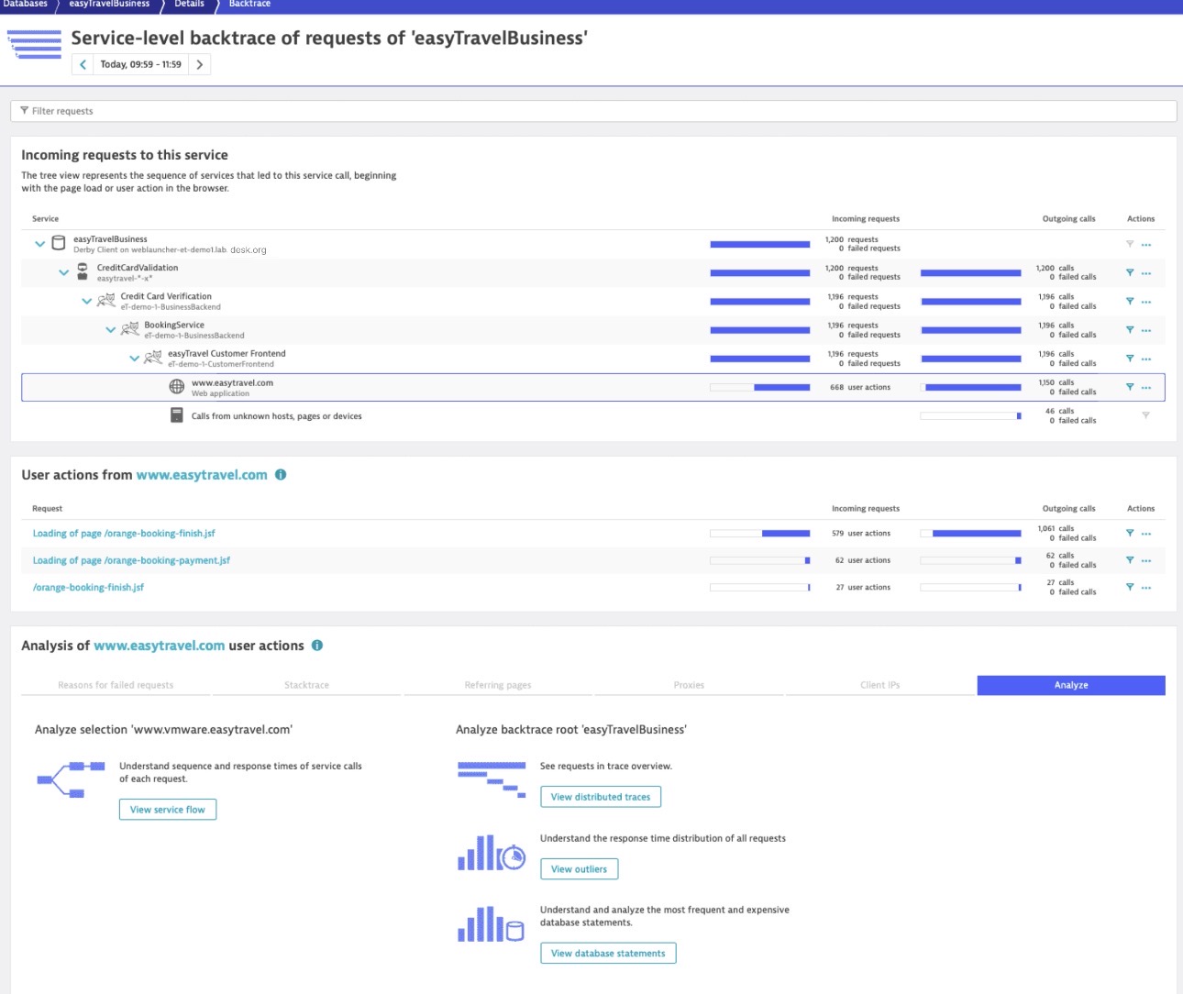Screen dimensions: 1183x994
Task: Select the Client IPs tab
Action: pyautogui.click(x=879, y=685)
